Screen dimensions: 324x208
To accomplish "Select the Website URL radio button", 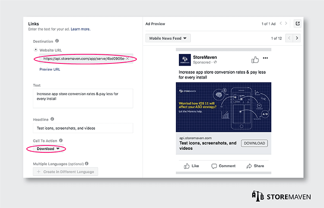I will [x=35, y=50].
